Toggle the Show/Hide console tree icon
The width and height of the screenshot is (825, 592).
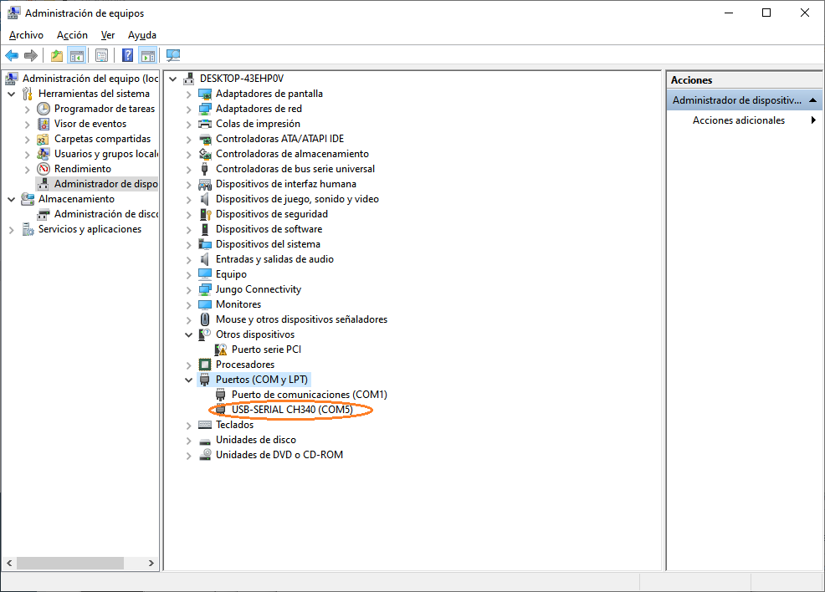click(77, 55)
